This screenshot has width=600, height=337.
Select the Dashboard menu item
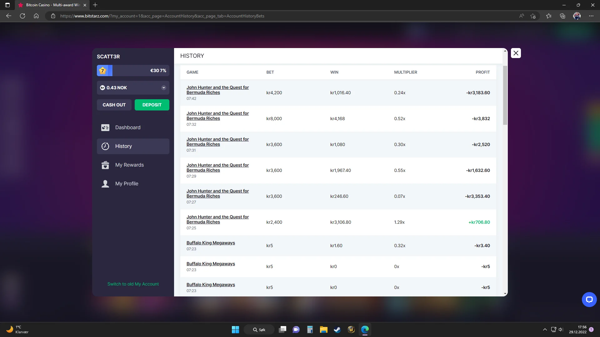(x=133, y=128)
